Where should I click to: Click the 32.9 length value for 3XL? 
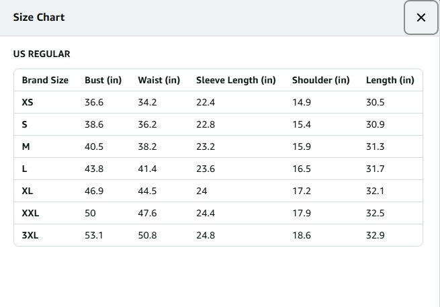point(375,235)
